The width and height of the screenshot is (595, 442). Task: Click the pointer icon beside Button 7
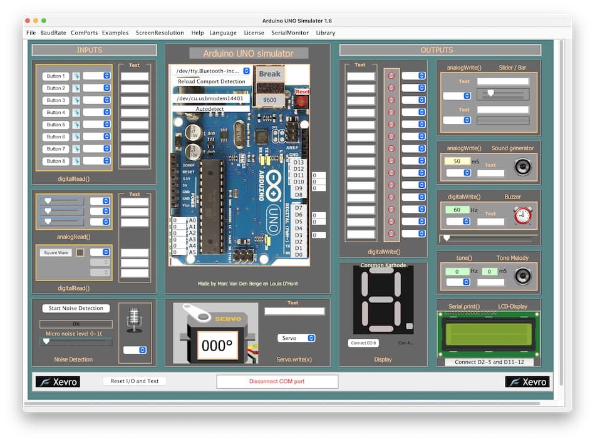point(76,149)
